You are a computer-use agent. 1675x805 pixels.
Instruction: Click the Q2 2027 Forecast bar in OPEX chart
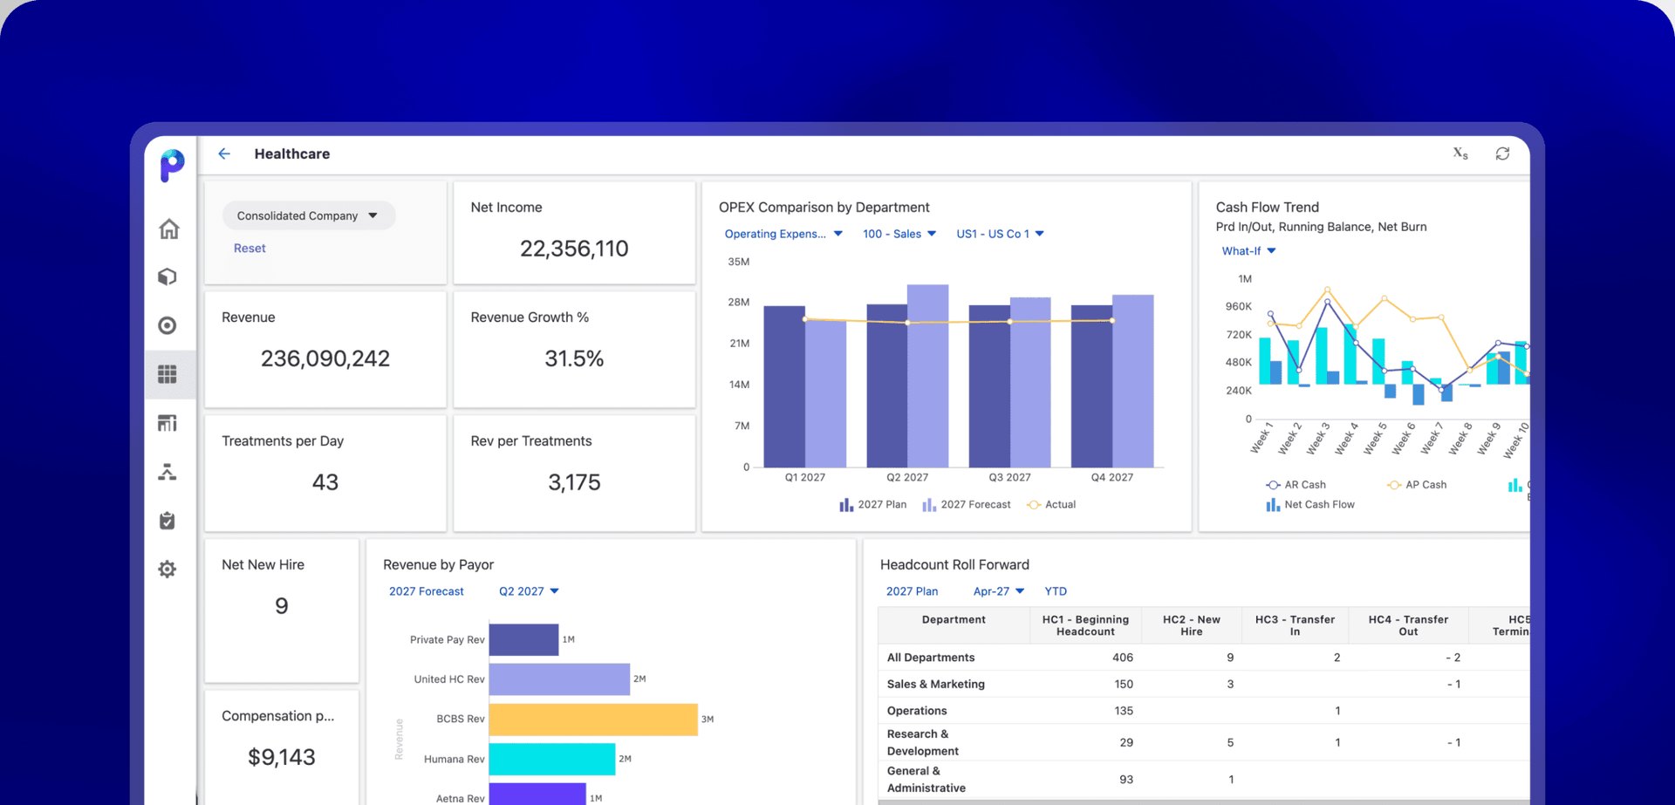pos(928,376)
